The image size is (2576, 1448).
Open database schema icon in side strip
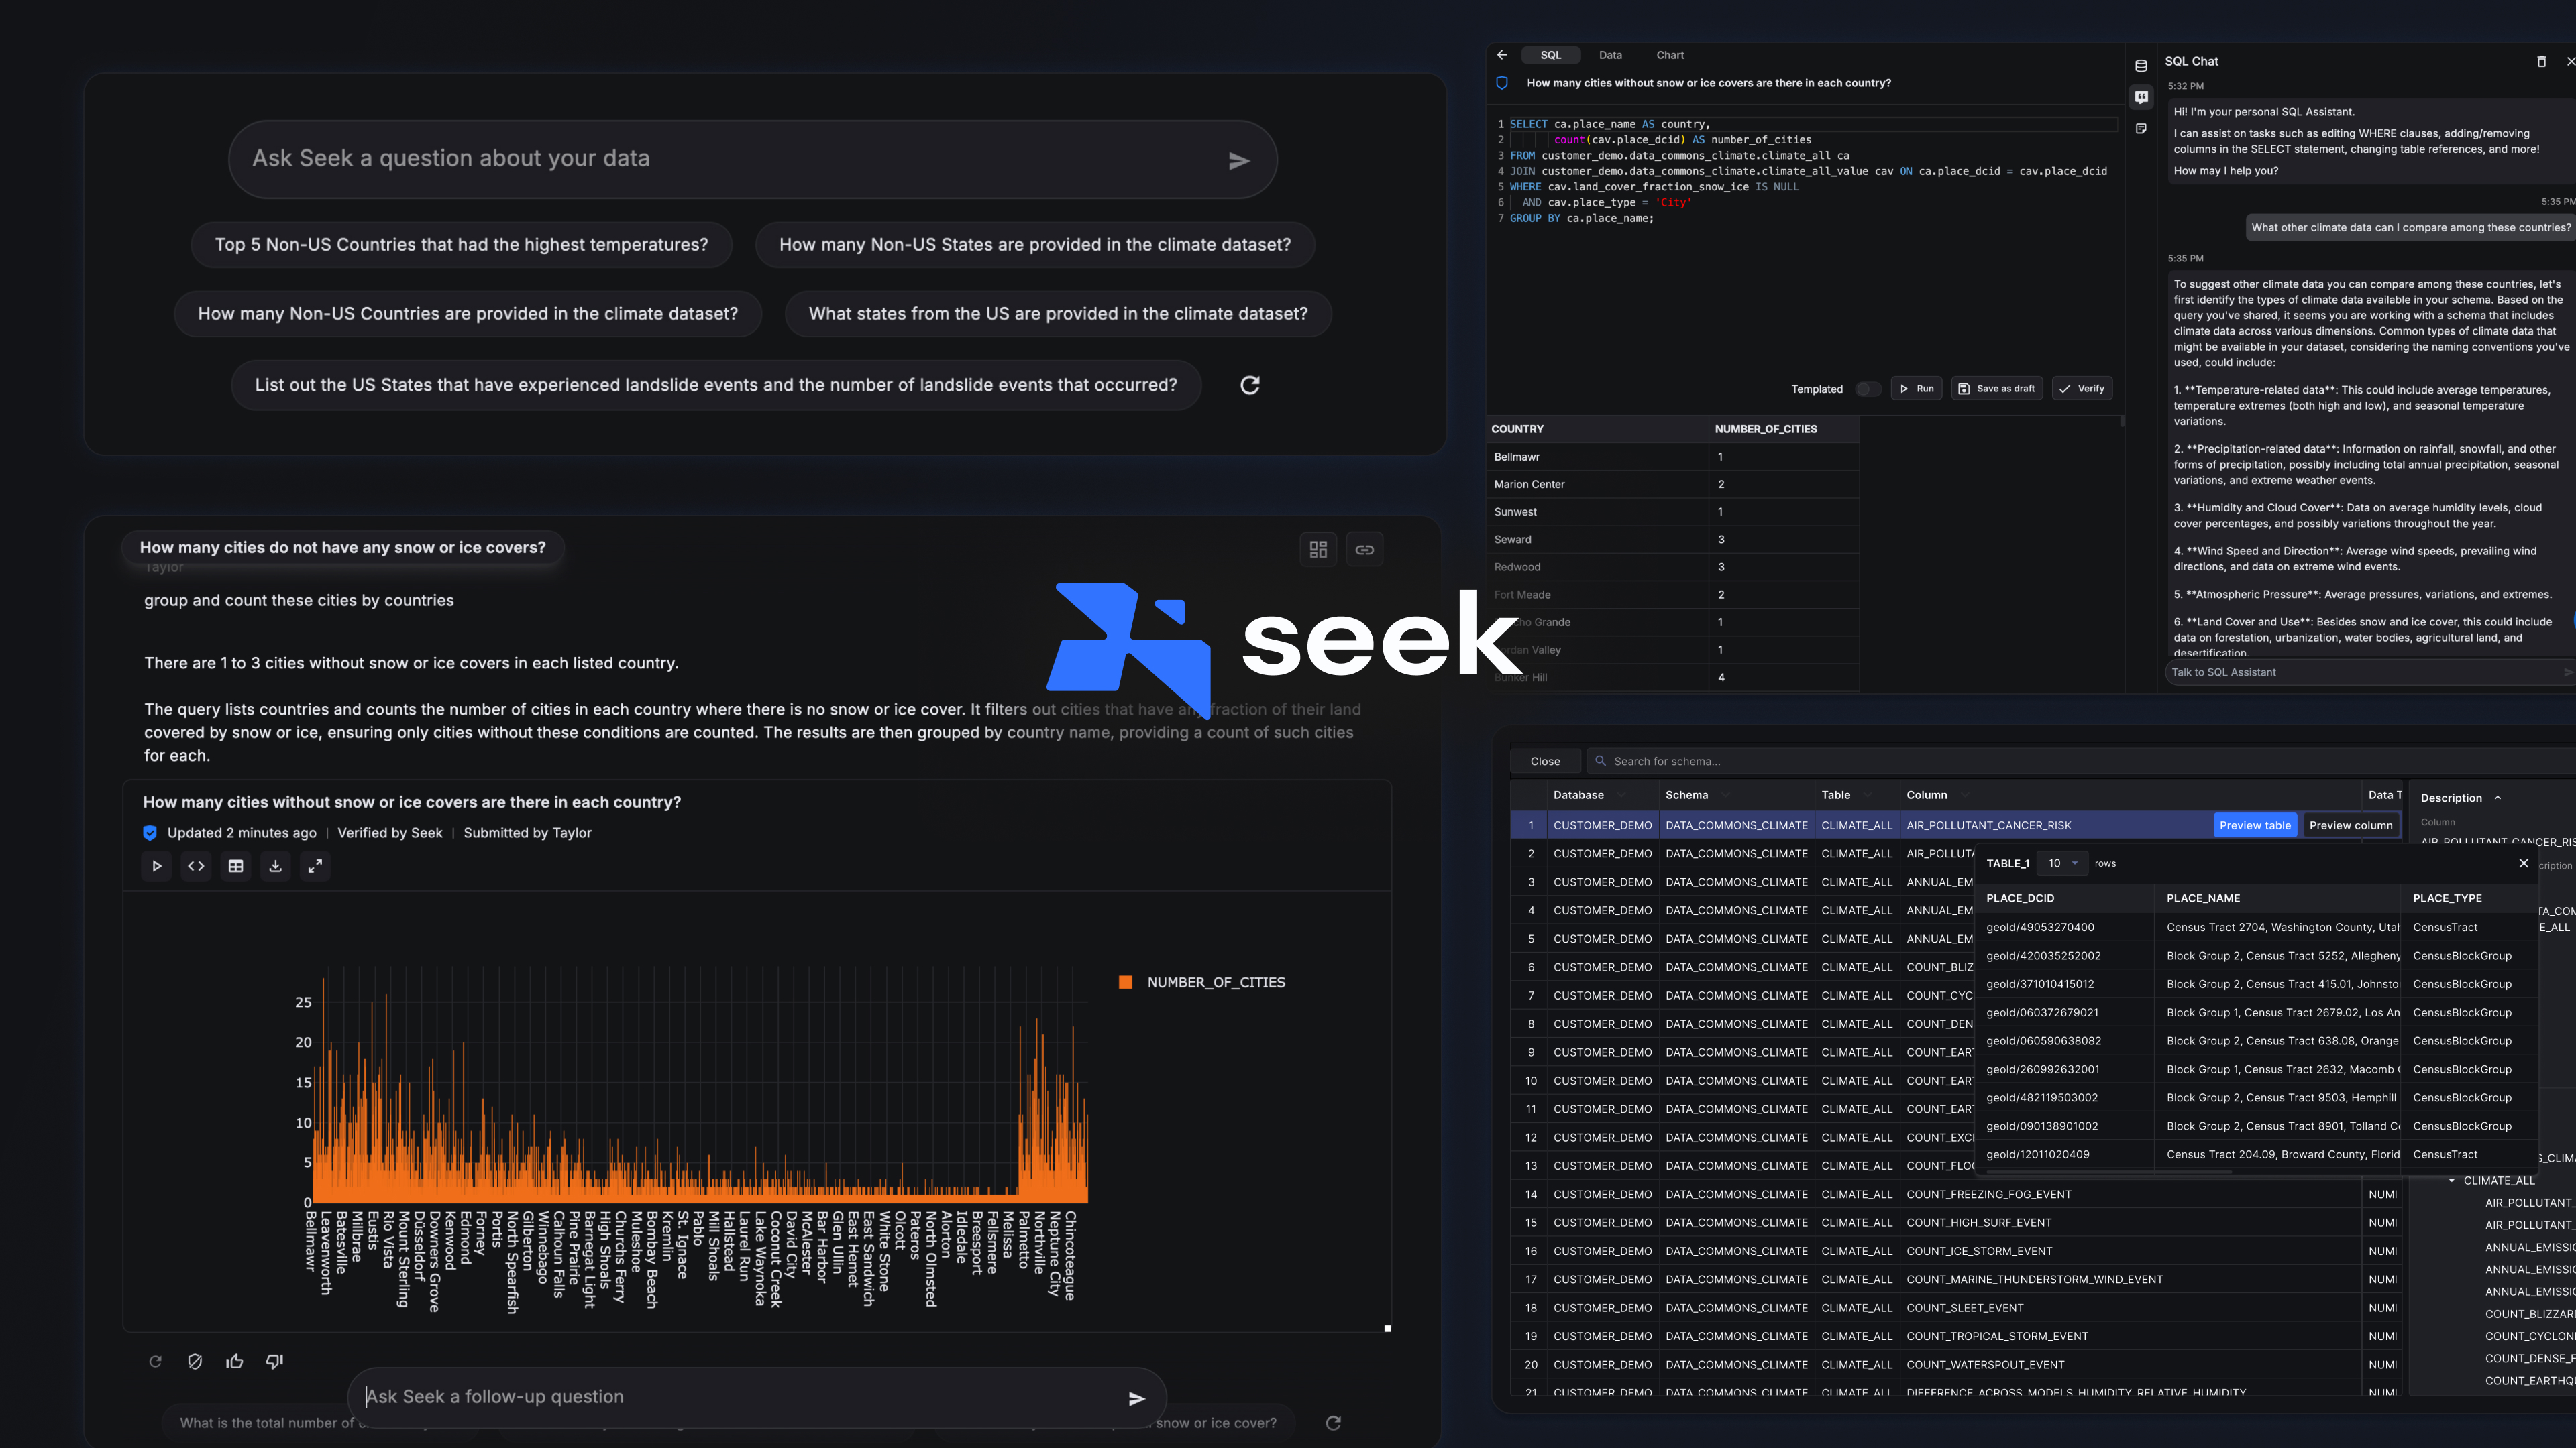click(2141, 66)
